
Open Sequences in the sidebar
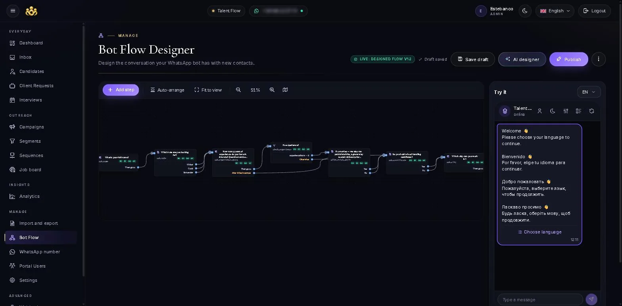point(41,155)
